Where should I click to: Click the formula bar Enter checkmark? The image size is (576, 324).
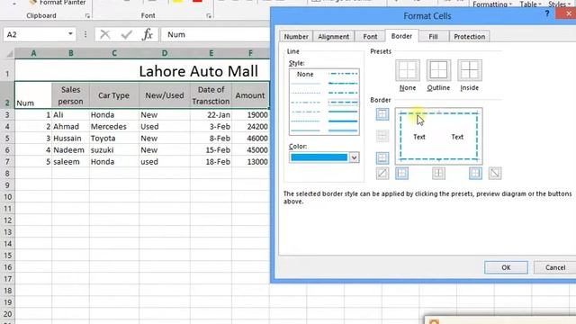pyautogui.click(x=127, y=34)
